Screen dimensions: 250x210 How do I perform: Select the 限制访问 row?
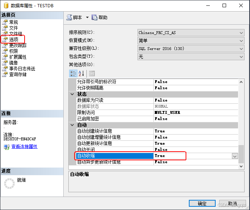tap(157, 112)
